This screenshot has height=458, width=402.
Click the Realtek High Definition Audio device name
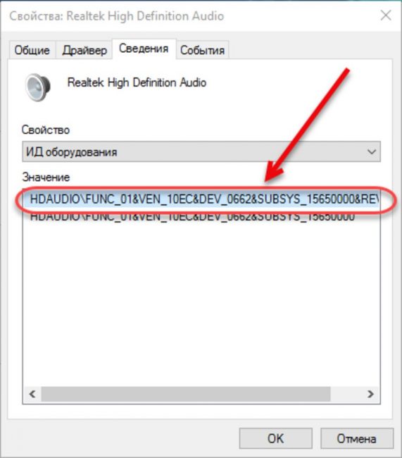pos(137,82)
